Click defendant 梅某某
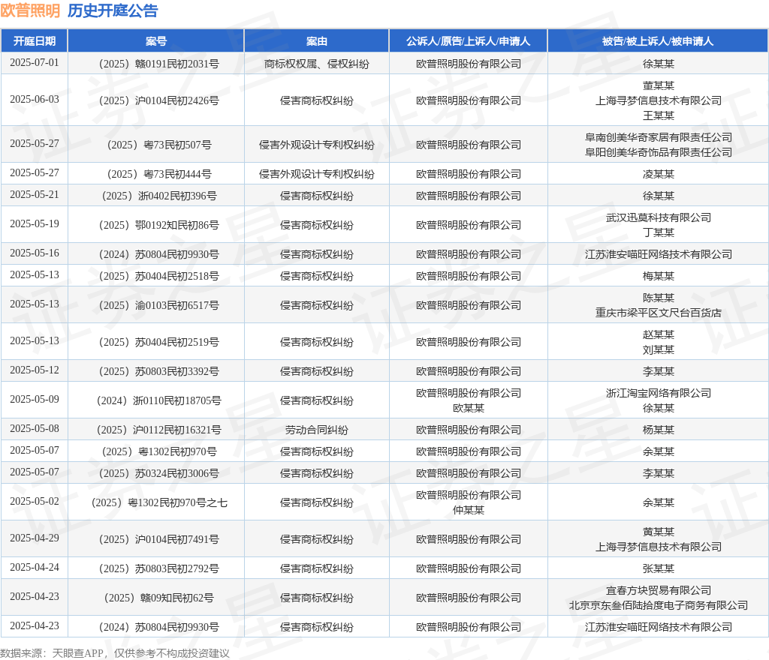 (x=659, y=277)
